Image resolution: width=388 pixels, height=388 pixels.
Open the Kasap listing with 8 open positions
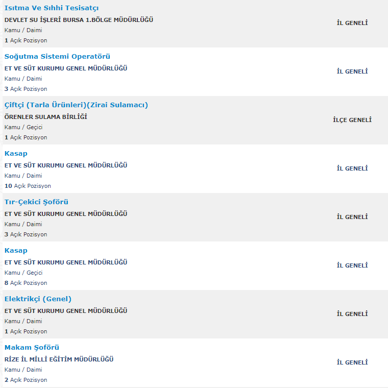16,251
